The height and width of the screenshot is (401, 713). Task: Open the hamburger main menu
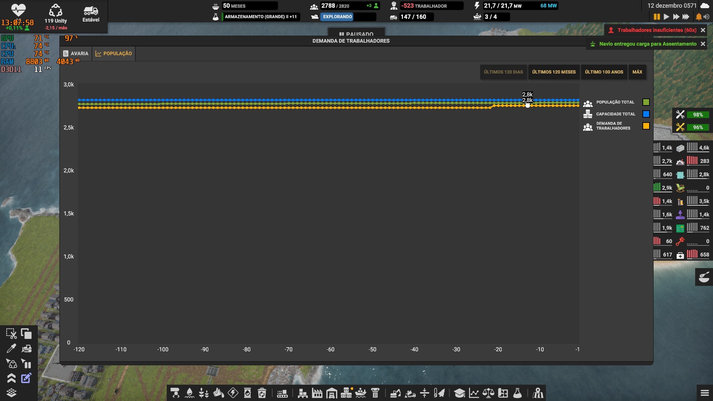[x=704, y=393]
